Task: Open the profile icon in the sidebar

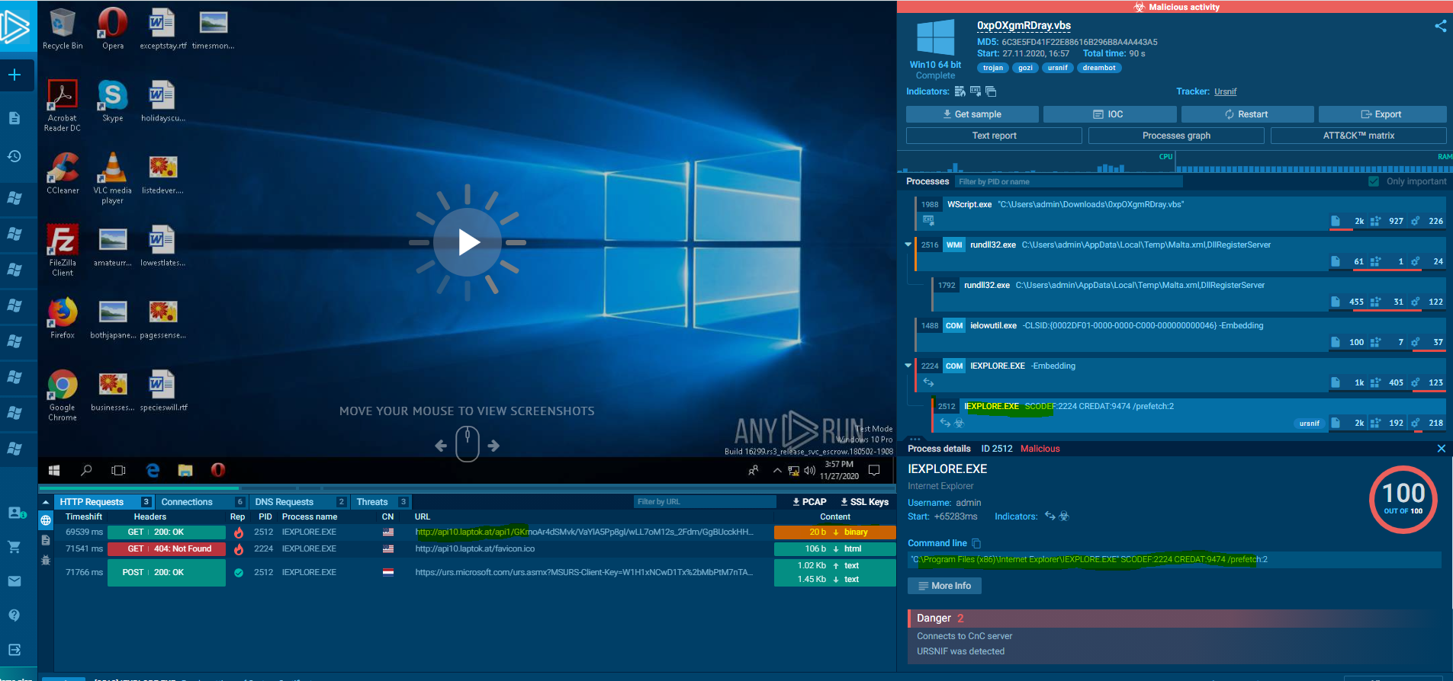Action: [x=16, y=513]
